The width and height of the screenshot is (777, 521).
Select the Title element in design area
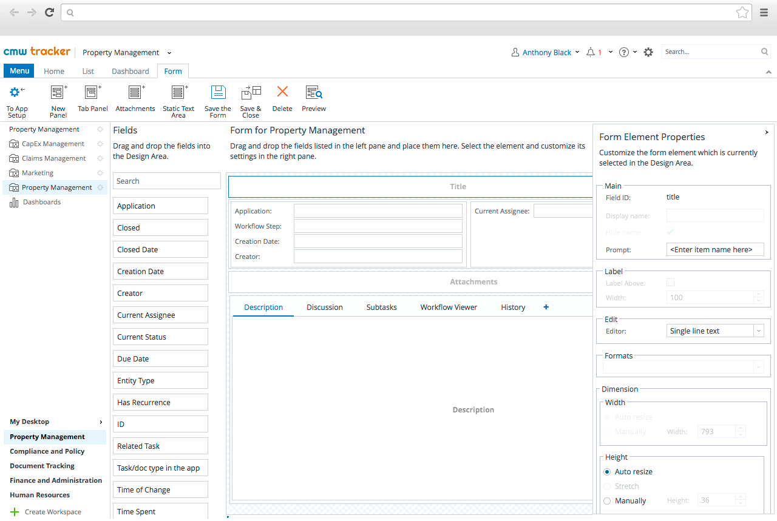click(410, 187)
